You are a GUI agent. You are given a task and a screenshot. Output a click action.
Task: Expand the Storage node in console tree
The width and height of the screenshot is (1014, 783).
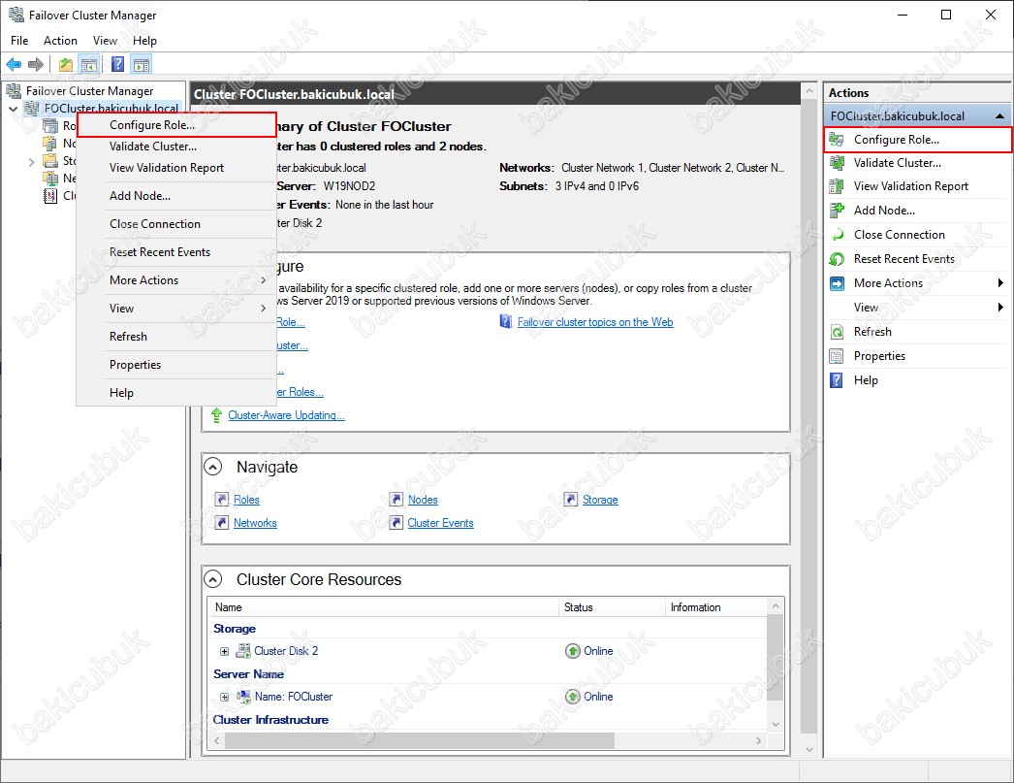tap(31, 162)
